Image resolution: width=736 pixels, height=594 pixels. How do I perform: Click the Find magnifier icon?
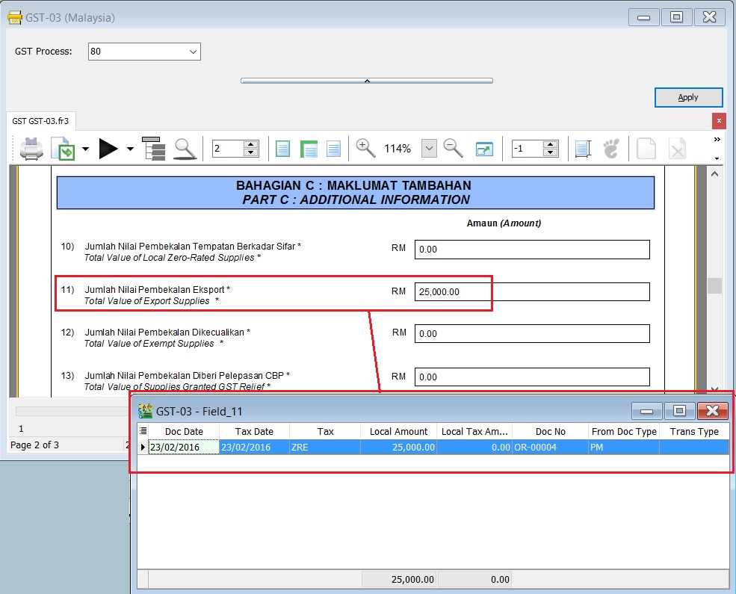click(185, 149)
